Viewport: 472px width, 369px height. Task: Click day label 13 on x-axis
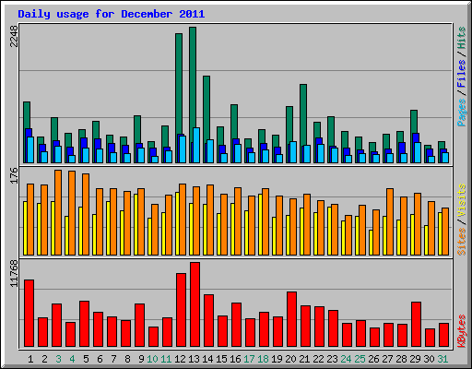194,359
